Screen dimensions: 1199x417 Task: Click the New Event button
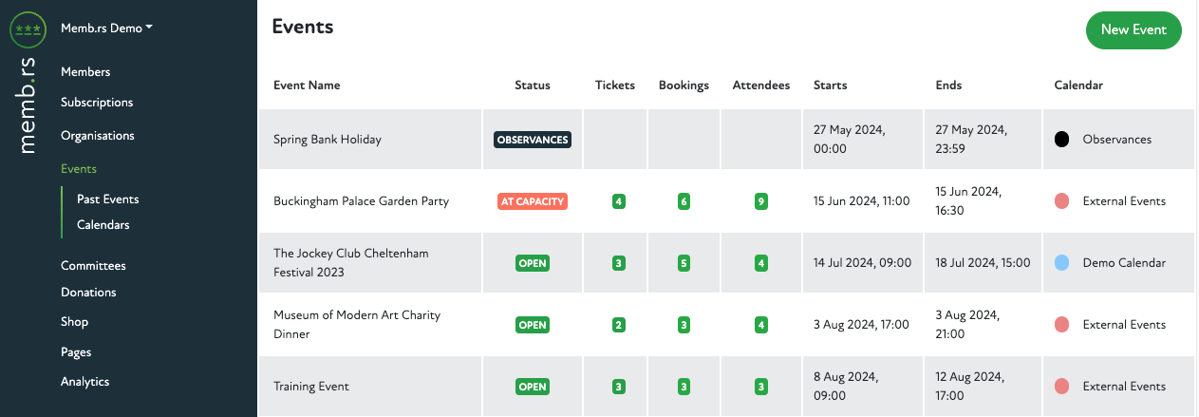[1133, 30]
